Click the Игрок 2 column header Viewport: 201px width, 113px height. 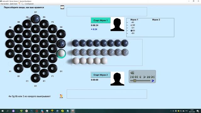[156, 20]
